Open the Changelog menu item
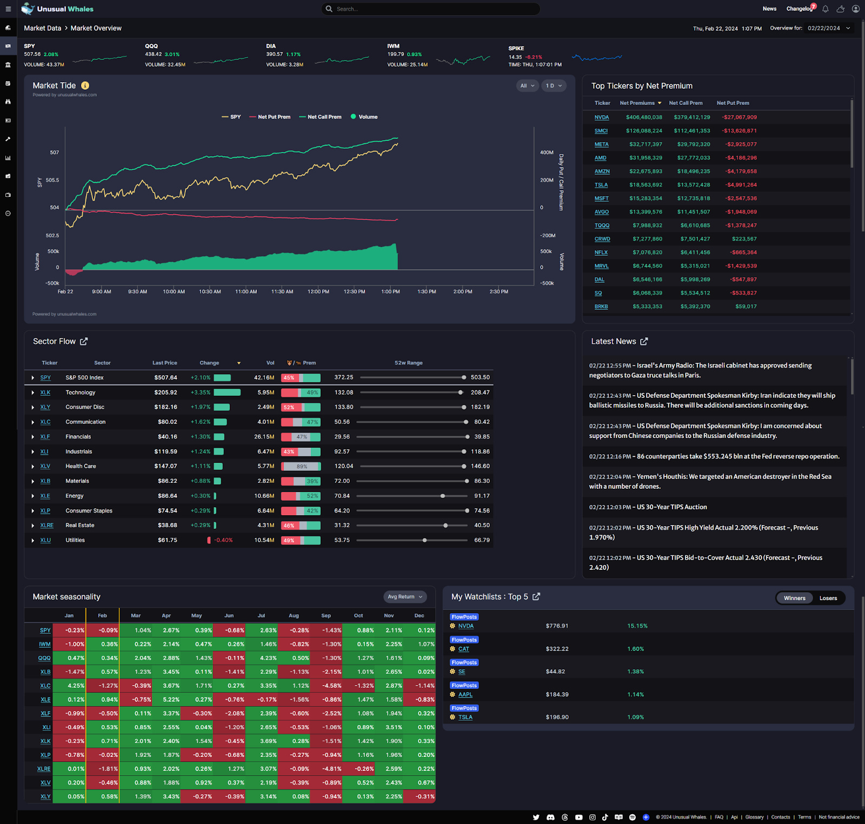Image resolution: width=865 pixels, height=824 pixels. pyautogui.click(x=800, y=9)
